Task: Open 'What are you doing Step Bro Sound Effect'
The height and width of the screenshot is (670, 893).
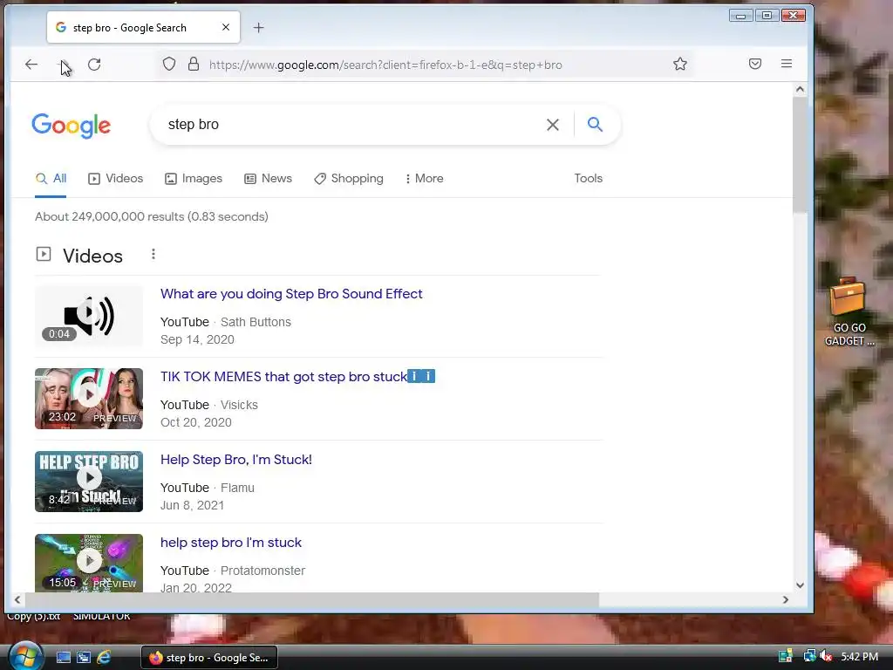Action: [x=291, y=294]
